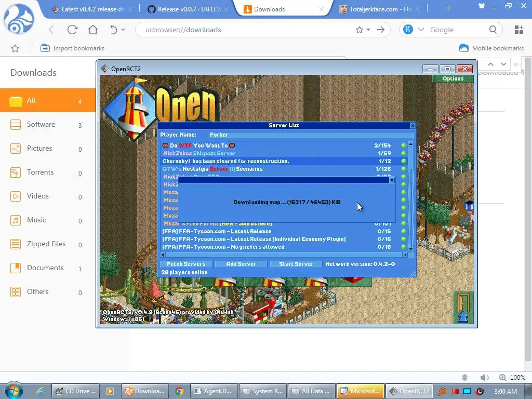
Task: Switch to CD Drive taskbar item
Action: (76, 391)
